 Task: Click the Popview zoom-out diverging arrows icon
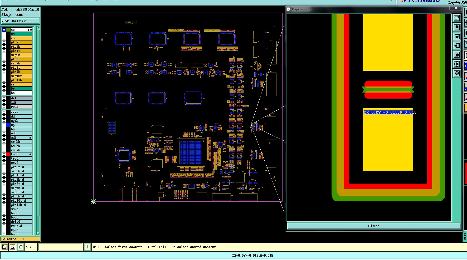pyautogui.click(x=457, y=73)
